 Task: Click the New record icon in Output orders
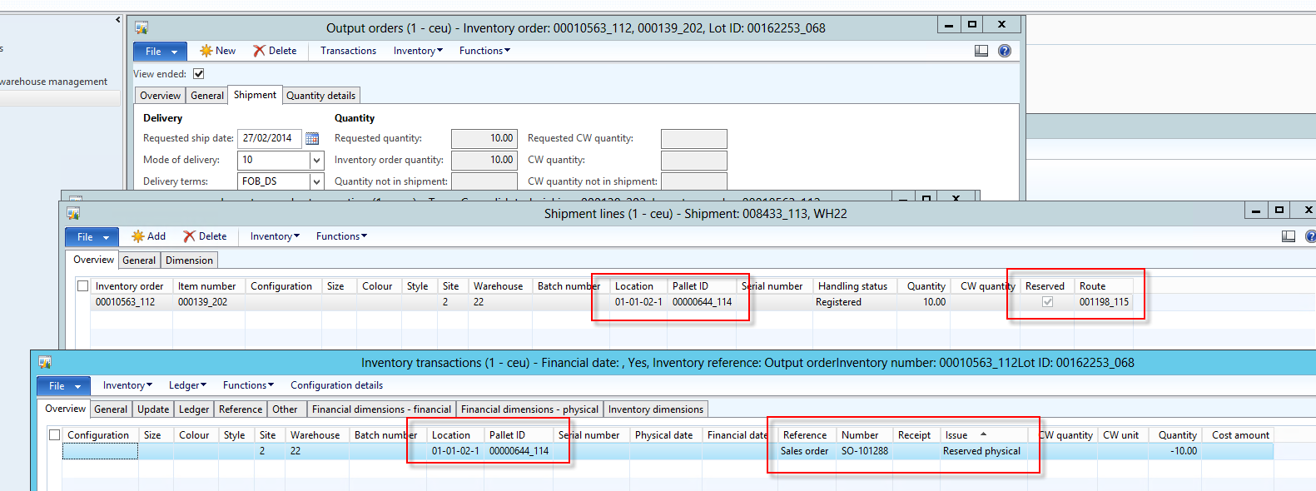tap(206, 51)
